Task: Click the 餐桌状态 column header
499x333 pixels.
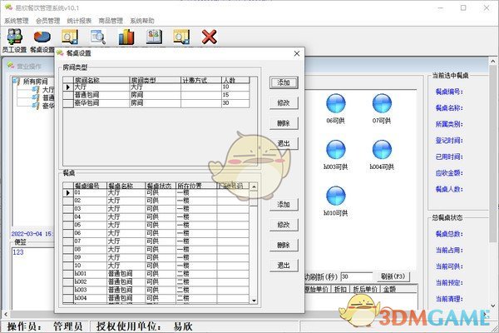Action: tap(161, 186)
